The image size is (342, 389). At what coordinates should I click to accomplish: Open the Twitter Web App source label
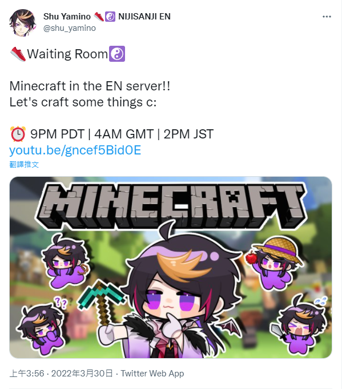coord(152,374)
